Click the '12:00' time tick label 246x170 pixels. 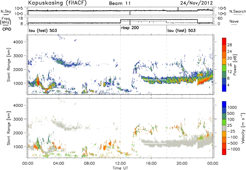click(120, 164)
